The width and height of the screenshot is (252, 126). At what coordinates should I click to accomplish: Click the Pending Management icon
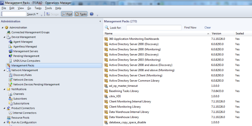tap(11, 56)
